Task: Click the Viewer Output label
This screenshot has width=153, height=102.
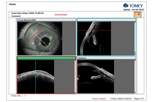Action: 99,99
